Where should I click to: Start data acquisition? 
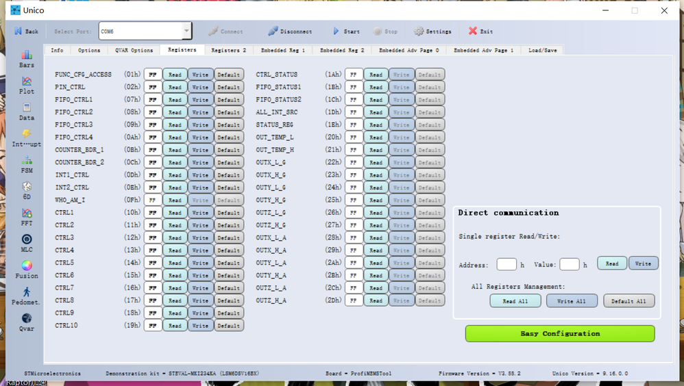346,31
